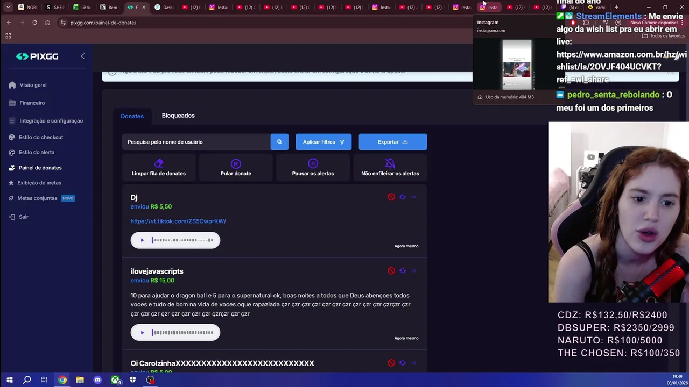Seek in the Dj audio waveform
The width and height of the screenshot is (689, 387).
click(182, 240)
